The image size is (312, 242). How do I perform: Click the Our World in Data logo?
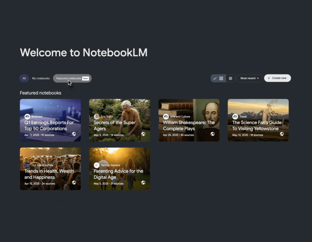click(27, 165)
